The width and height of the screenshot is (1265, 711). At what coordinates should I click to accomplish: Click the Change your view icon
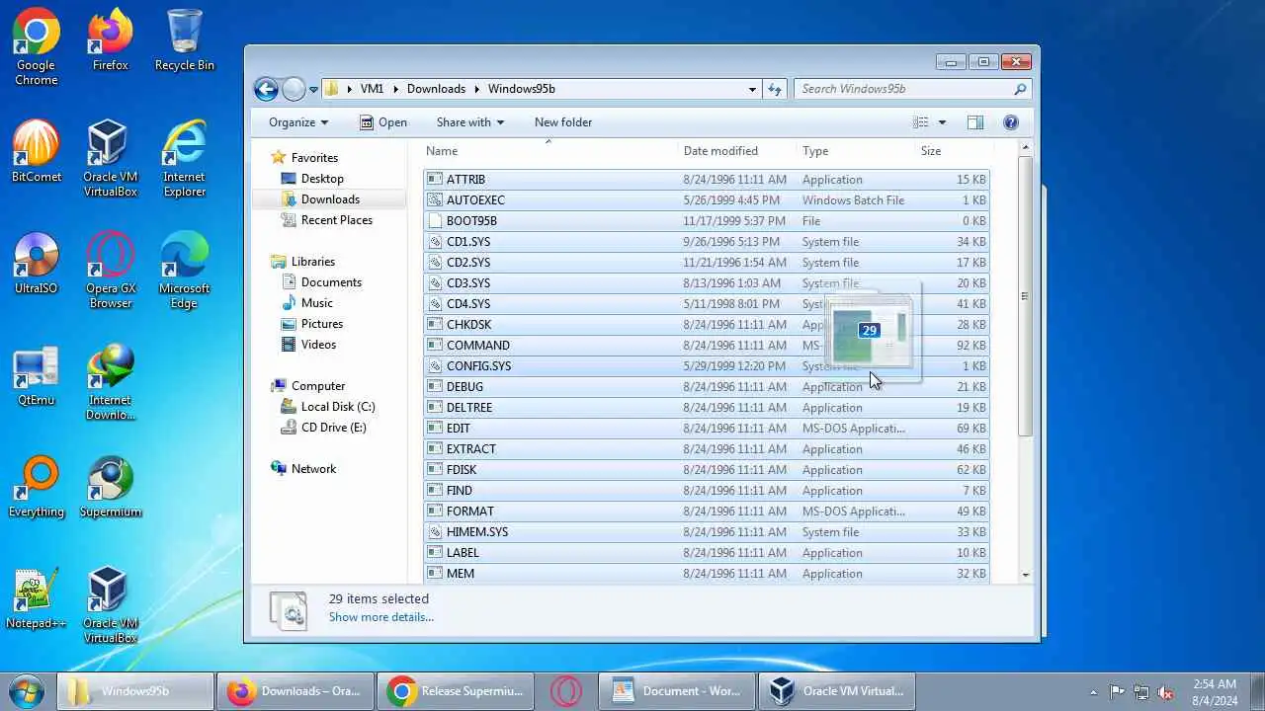click(x=921, y=122)
